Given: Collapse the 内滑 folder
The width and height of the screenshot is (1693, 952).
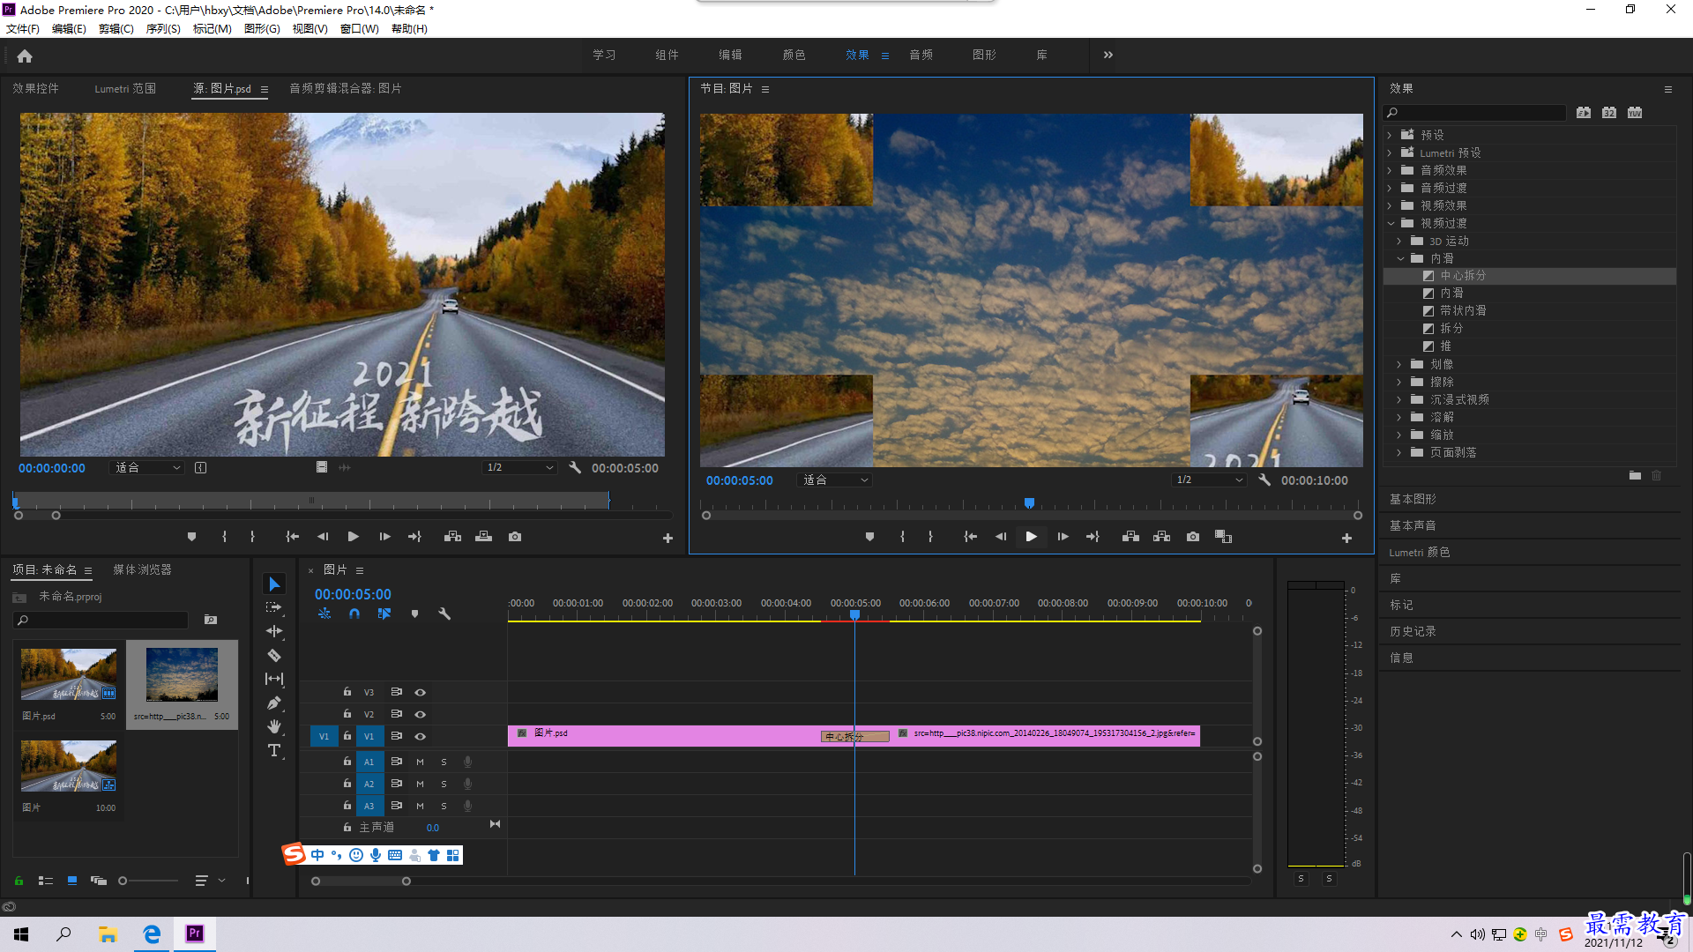Looking at the screenshot, I should (x=1400, y=258).
